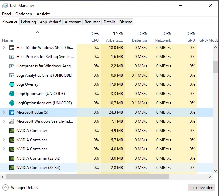Expand the NVIDIA Container 5,7 MB row
This screenshot has height=196, width=219.
pyautogui.click(x=4, y=140)
